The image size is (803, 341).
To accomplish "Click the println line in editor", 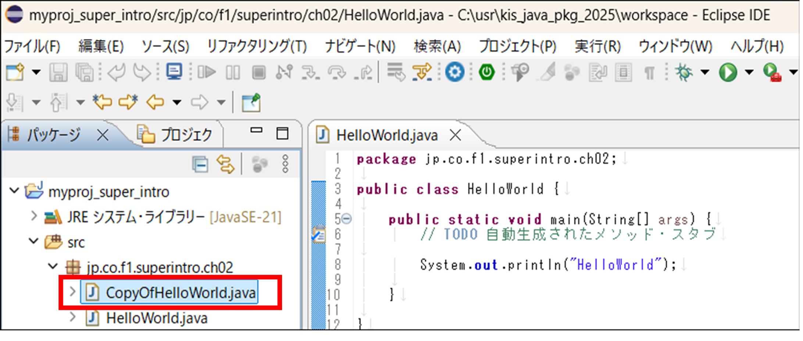I will (548, 265).
